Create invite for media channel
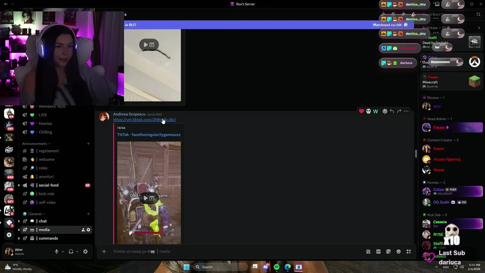 pos(83,230)
